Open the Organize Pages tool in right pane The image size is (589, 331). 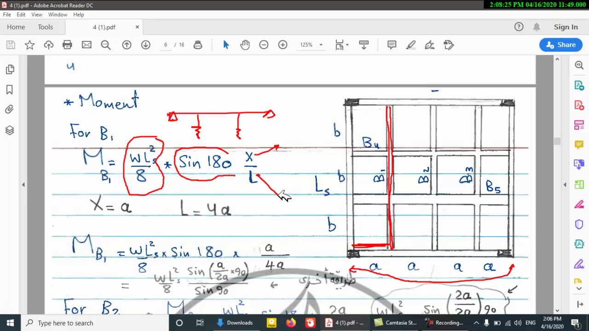(x=579, y=184)
